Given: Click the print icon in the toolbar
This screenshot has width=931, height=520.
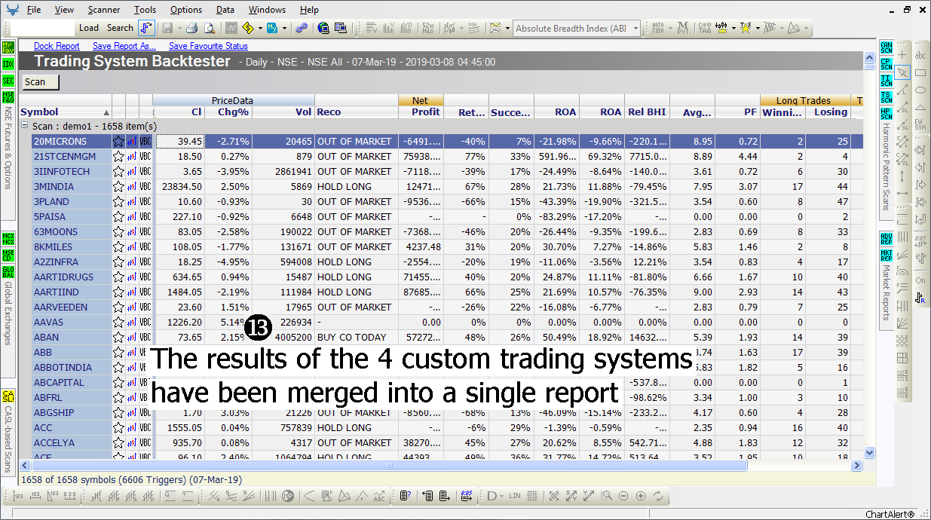Looking at the screenshot, I should point(192,28).
